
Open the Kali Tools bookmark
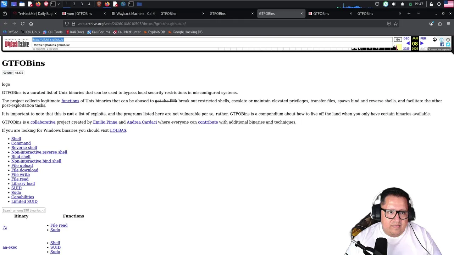coord(52,32)
